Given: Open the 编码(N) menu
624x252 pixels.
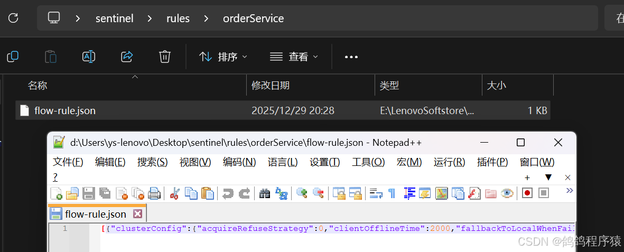Looking at the screenshot, I should click(x=239, y=162).
